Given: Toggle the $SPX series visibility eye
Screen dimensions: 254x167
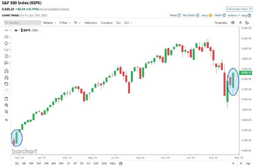Looking at the screenshot, I should 16,30.
